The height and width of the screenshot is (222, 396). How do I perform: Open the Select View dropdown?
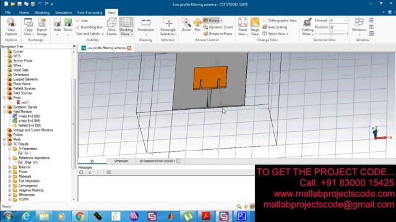click(275, 33)
